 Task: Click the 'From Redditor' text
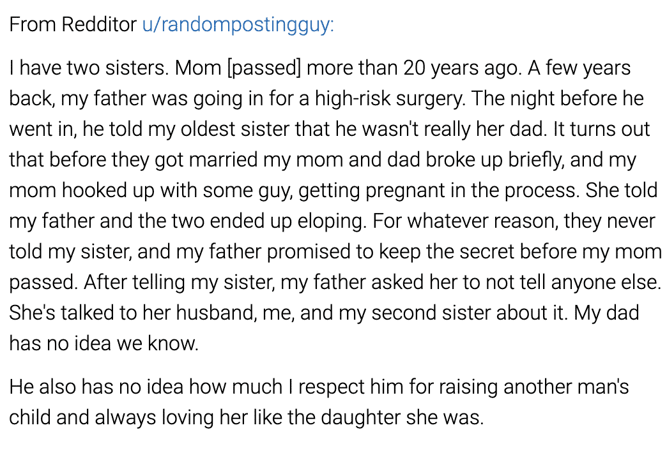[x=73, y=24]
